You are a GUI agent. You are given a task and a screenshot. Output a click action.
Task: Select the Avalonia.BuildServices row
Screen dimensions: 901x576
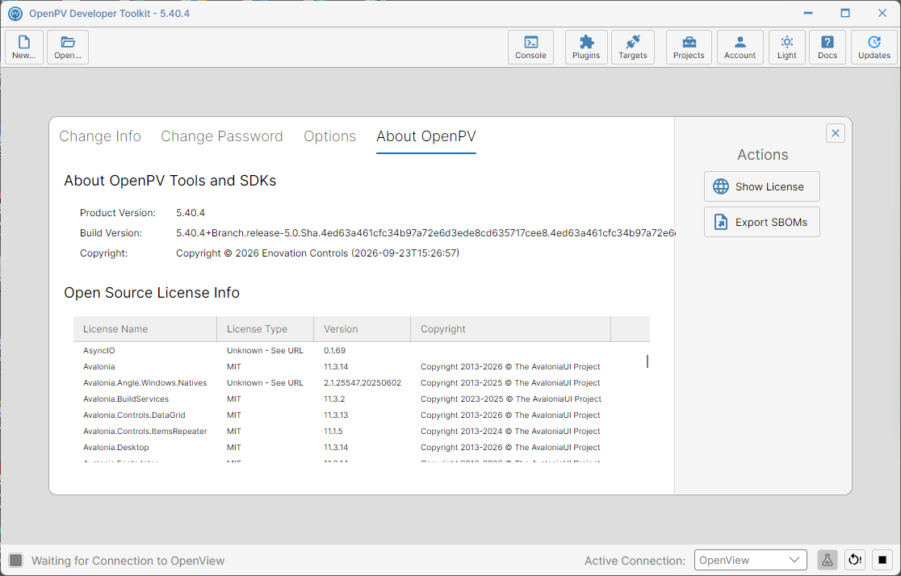tap(362, 399)
